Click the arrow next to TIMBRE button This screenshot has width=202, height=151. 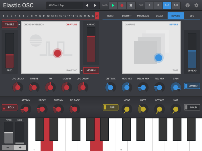click(x=19, y=24)
